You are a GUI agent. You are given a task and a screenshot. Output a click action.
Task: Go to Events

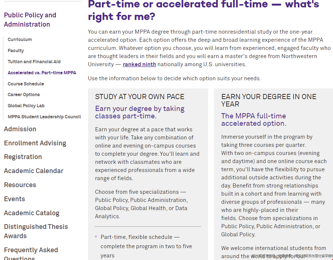[14, 199]
